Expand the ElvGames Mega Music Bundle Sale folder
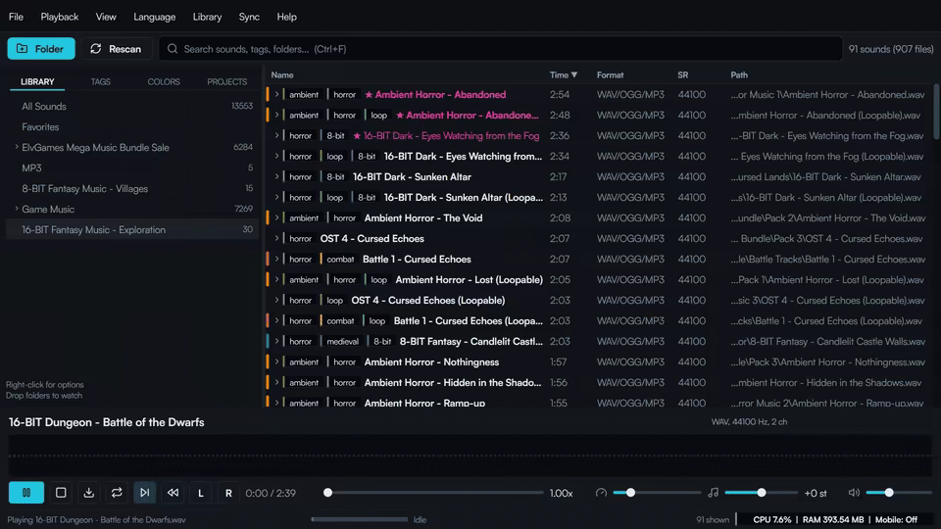Viewport: 941px width, 529px height. [x=17, y=147]
